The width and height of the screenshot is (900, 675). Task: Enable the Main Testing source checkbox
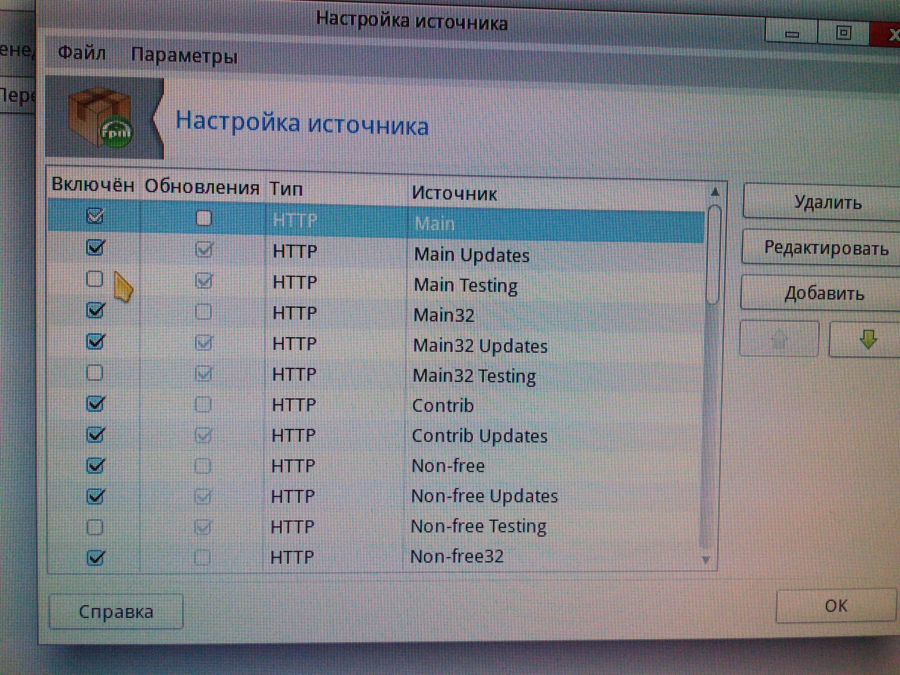(95, 279)
